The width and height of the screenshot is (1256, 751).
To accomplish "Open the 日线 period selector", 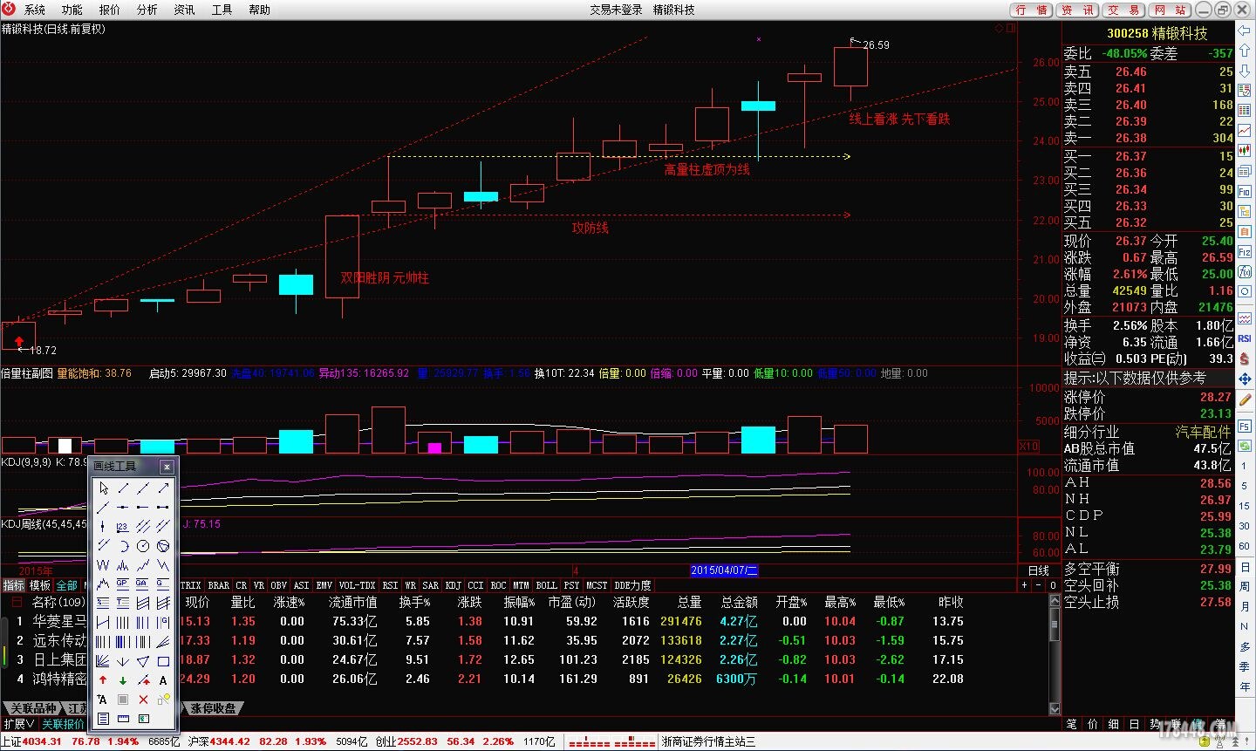I will pos(1039,570).
